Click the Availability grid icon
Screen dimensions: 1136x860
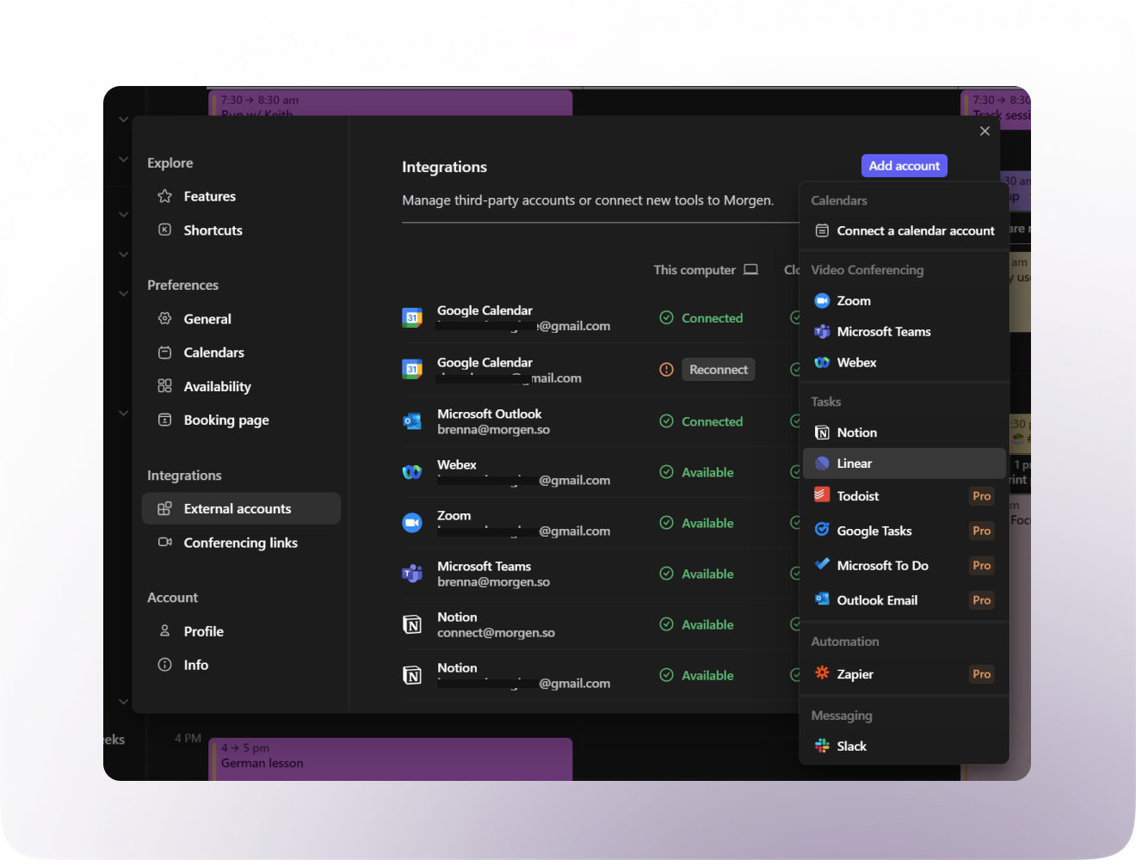tap(164, 386)
